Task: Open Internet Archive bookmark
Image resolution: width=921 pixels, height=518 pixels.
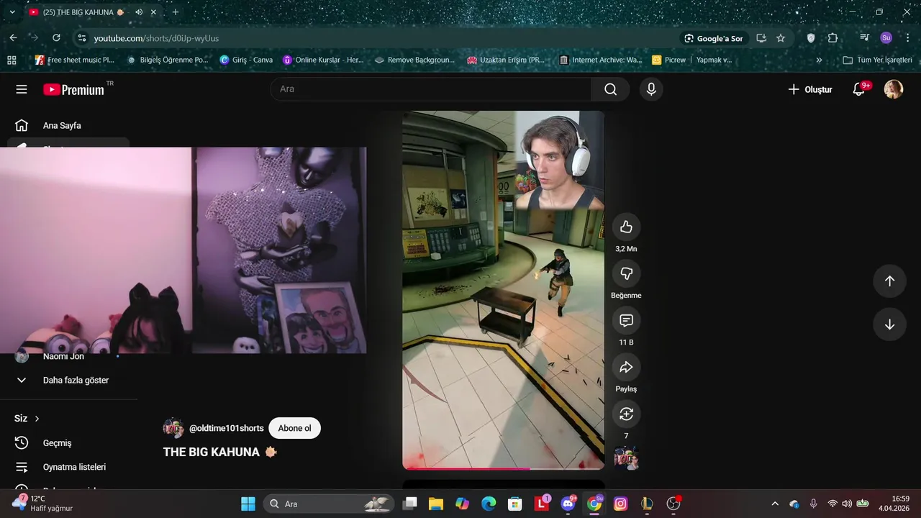Action: (600, 60)
